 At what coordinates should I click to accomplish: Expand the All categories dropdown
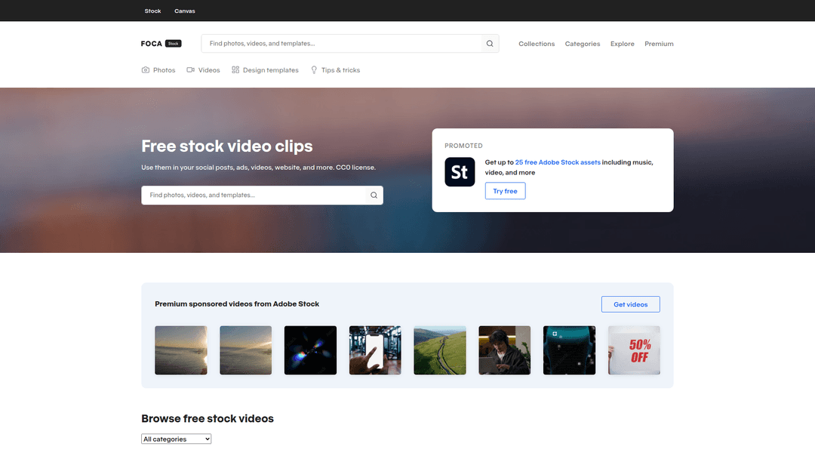(177, 439)
